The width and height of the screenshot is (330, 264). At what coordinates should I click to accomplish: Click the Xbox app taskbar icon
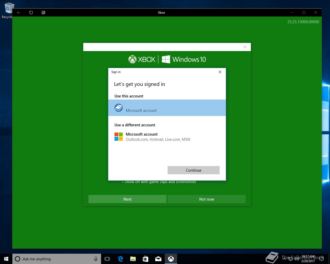click(171, 259)
